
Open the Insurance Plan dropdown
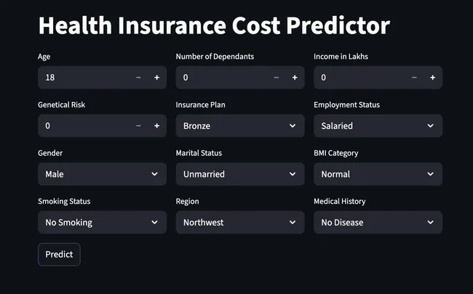240,126
